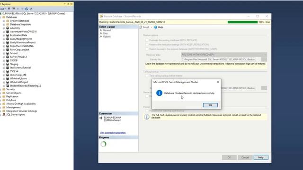Toggle Prompt before restoring each backup checkbox
Image resolution: width=303 pixels, height=170 pixels.
click(x=147, y=110)
